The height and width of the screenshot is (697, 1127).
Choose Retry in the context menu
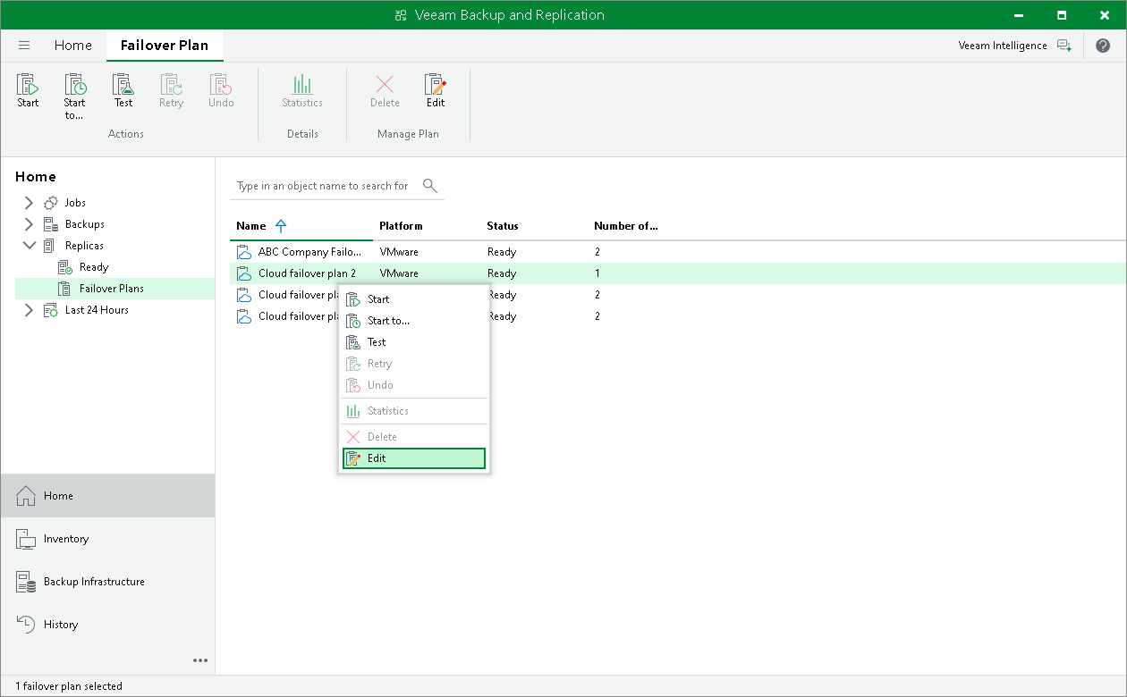414,364
